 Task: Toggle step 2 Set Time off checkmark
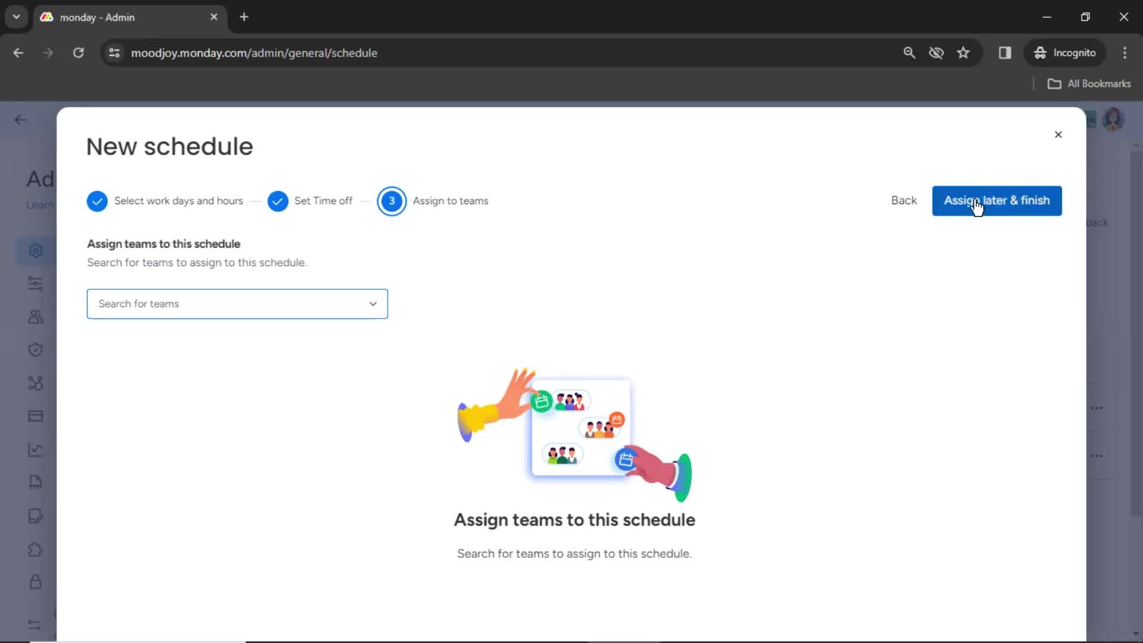pyautogui.click(x=278, y=201)
